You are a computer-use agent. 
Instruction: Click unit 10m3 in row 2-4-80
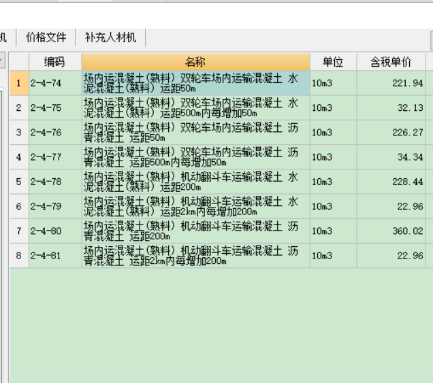point(334,231)
